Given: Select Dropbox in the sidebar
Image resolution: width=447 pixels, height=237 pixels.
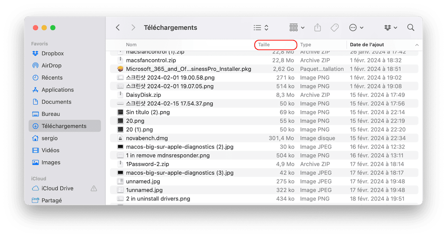Looking at the screenshot, I should pos(52,53).
